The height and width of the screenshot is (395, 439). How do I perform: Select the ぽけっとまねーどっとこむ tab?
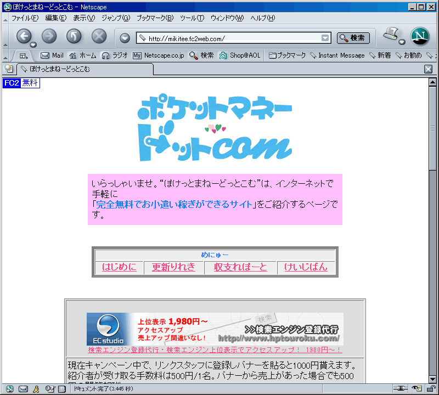click(x=85, y=69)
